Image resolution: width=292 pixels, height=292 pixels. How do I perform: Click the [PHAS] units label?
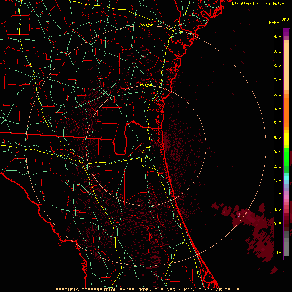tap(274, 23)
